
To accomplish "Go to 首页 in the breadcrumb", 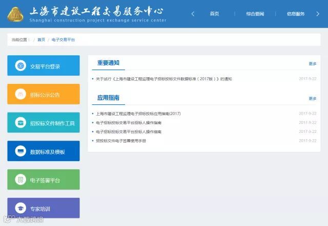I will [x=41, y=40].
